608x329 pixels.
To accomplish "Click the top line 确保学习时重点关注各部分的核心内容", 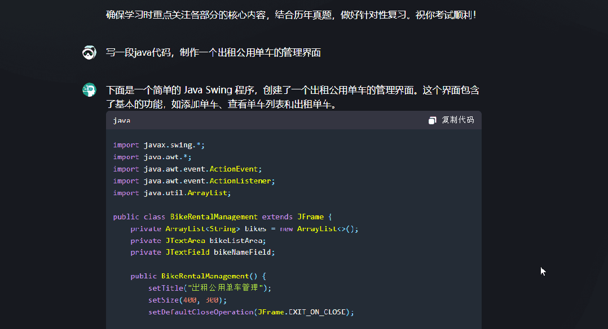I will [x=291, y=15].
